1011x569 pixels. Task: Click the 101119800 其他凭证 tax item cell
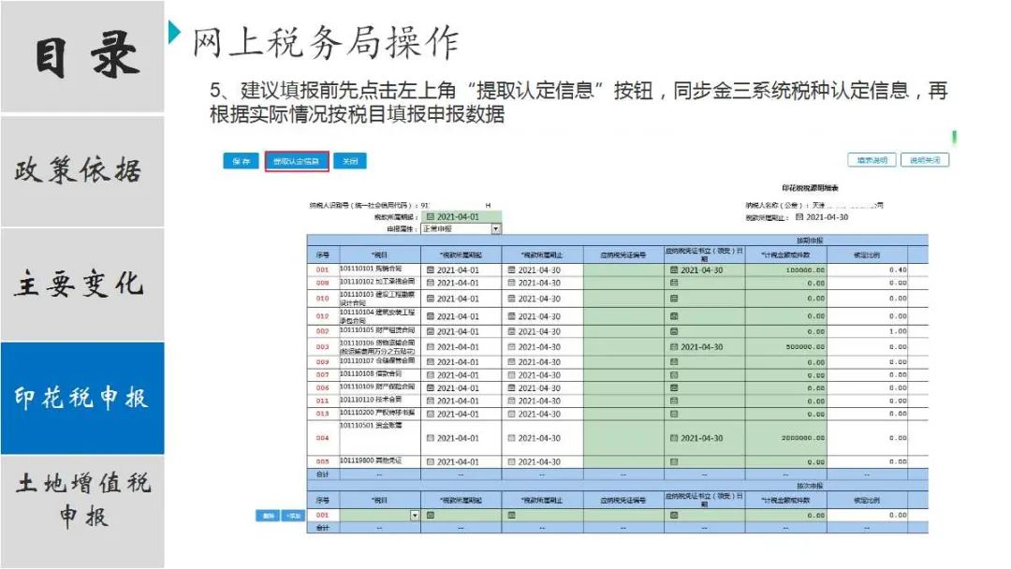click(380, 462)
